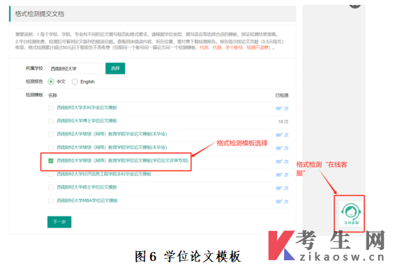
Task: Check the MBA学位论文模板 checkbox
Action: (x=51, y=200)
